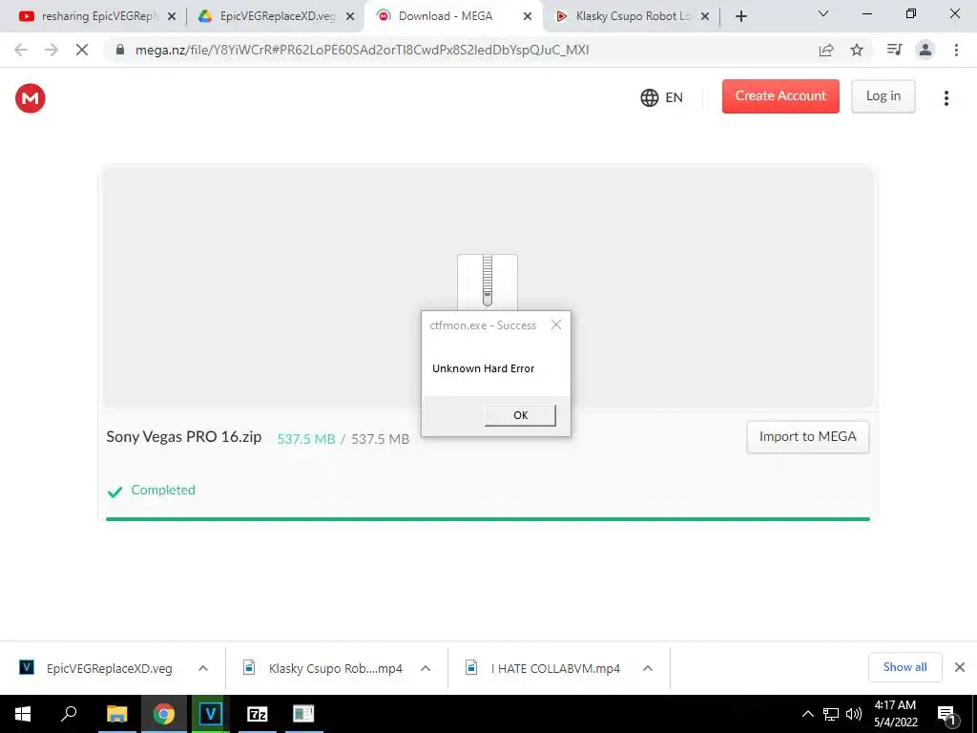Expand options for I HATE COLLABVM.mp4 download

[x=648, y=668]
